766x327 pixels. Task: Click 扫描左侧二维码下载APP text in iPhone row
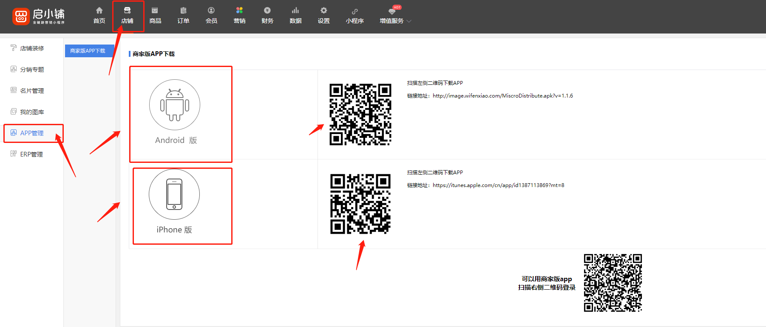pos(435,173)
